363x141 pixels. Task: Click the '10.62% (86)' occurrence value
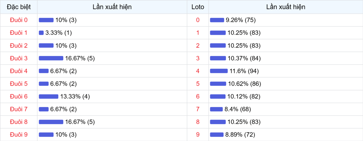[x=244, y=84]
